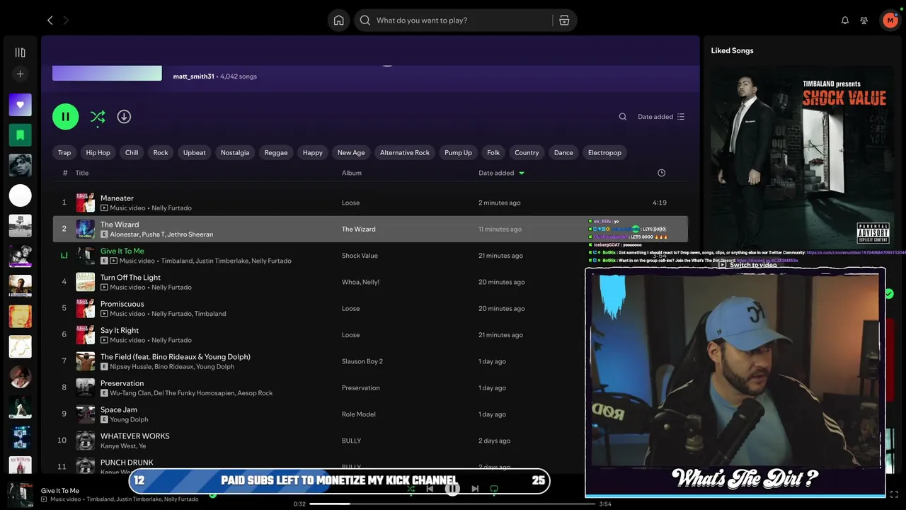Sort by Title column header
This screenshot has height=510, width=906.
tap(82, 173)
